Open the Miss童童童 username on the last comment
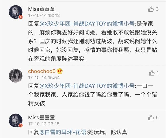Screen dimensions: 166x138 tap(41, 117)
